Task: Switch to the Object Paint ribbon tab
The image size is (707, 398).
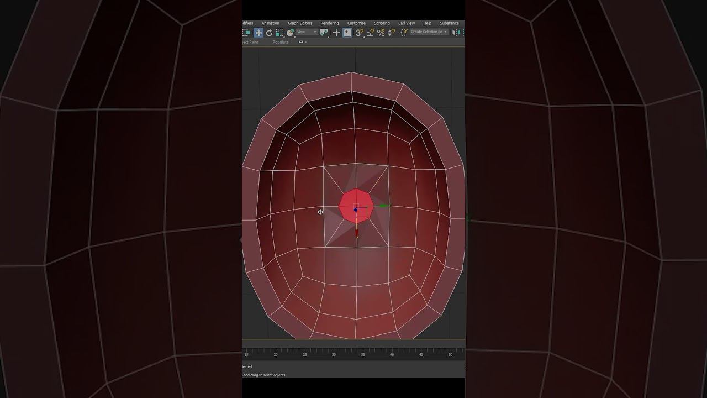Action: [250, 42]
